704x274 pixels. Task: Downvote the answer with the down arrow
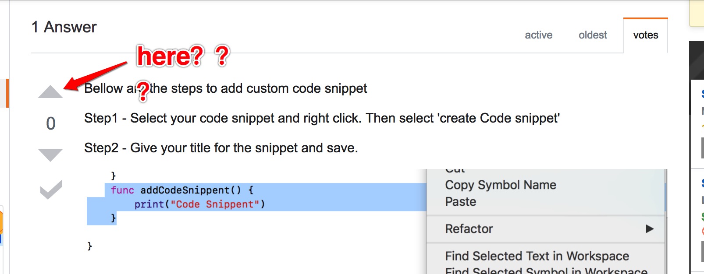tap(50, 155)
